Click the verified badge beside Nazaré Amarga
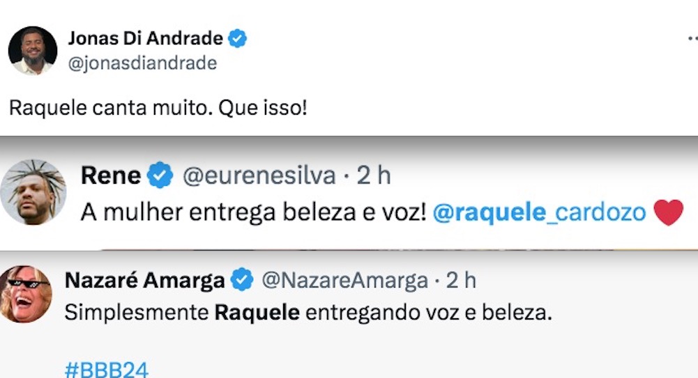 [241, 281]
